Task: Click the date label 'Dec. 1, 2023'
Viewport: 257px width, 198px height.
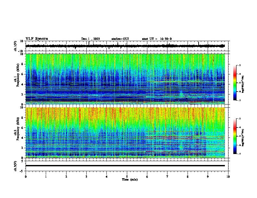Action: pyautogui.click(x=91, y=39)
